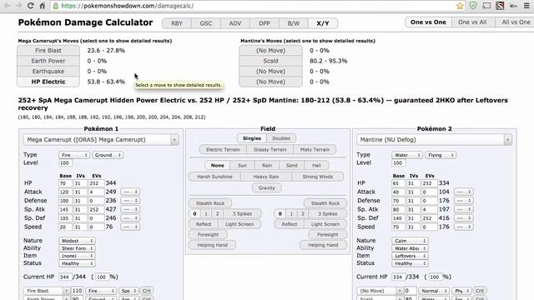The width and height of the screenshot is (534, 300).
Task: Open Pokémon 2 Healthy status dropdown
Action: coord(410,263)
